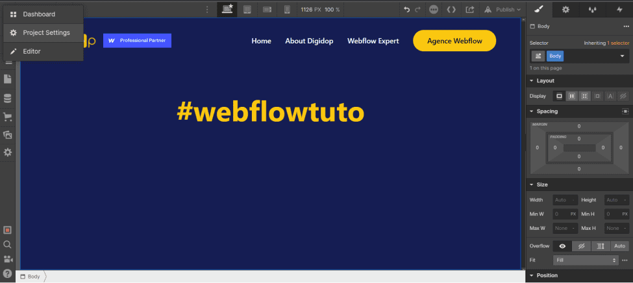Open the export code brackets icon
Image resolution: width=633 pixels, height=283 pixels.
[x=451, y=9]
